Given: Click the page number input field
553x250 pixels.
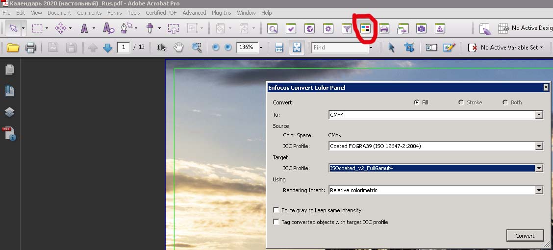Looking at the screenshot, I should coord(124,47).
